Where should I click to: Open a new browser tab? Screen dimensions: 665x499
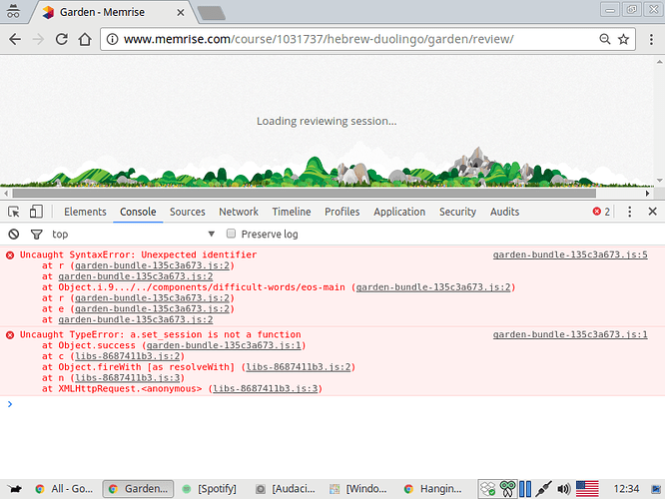[212, 13]
